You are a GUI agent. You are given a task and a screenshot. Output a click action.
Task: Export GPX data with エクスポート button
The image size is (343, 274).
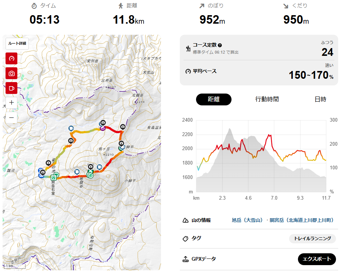(317, 259)
